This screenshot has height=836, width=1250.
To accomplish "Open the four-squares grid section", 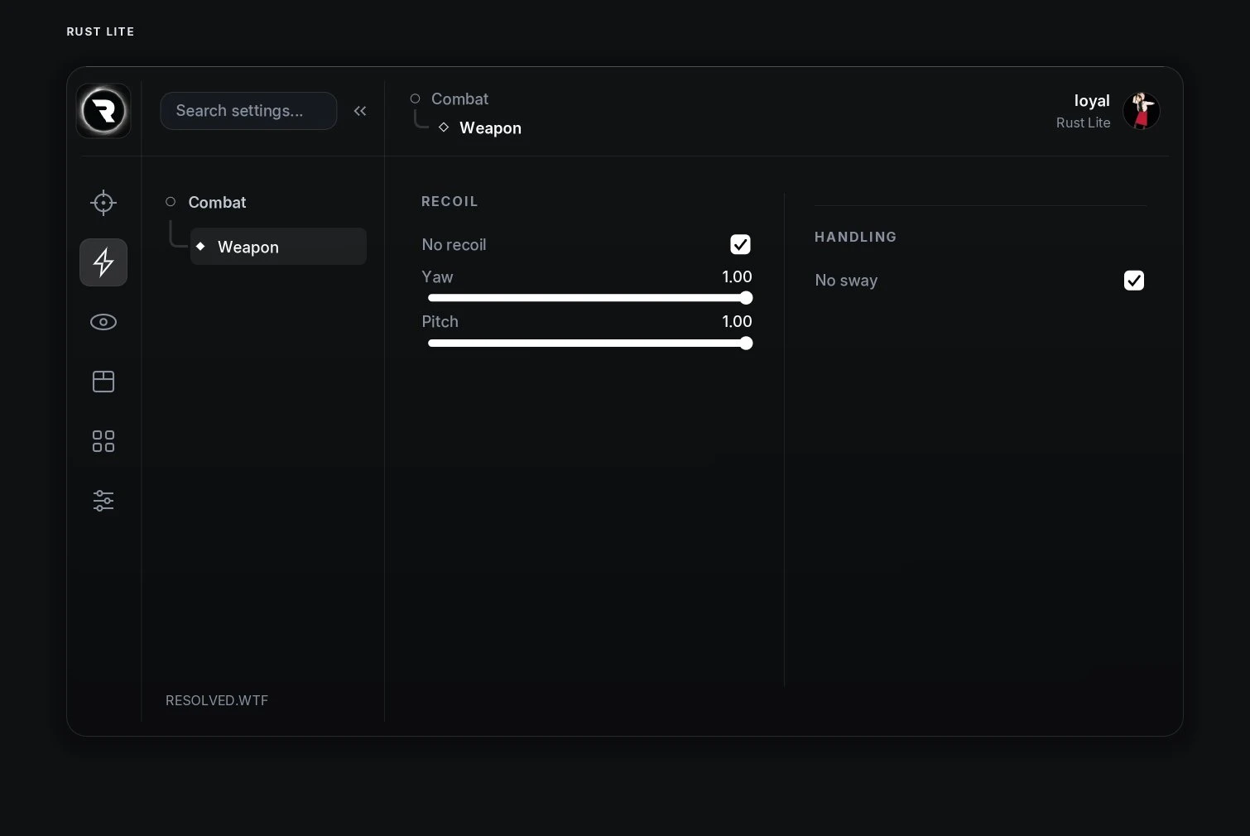I will (103, 441).
